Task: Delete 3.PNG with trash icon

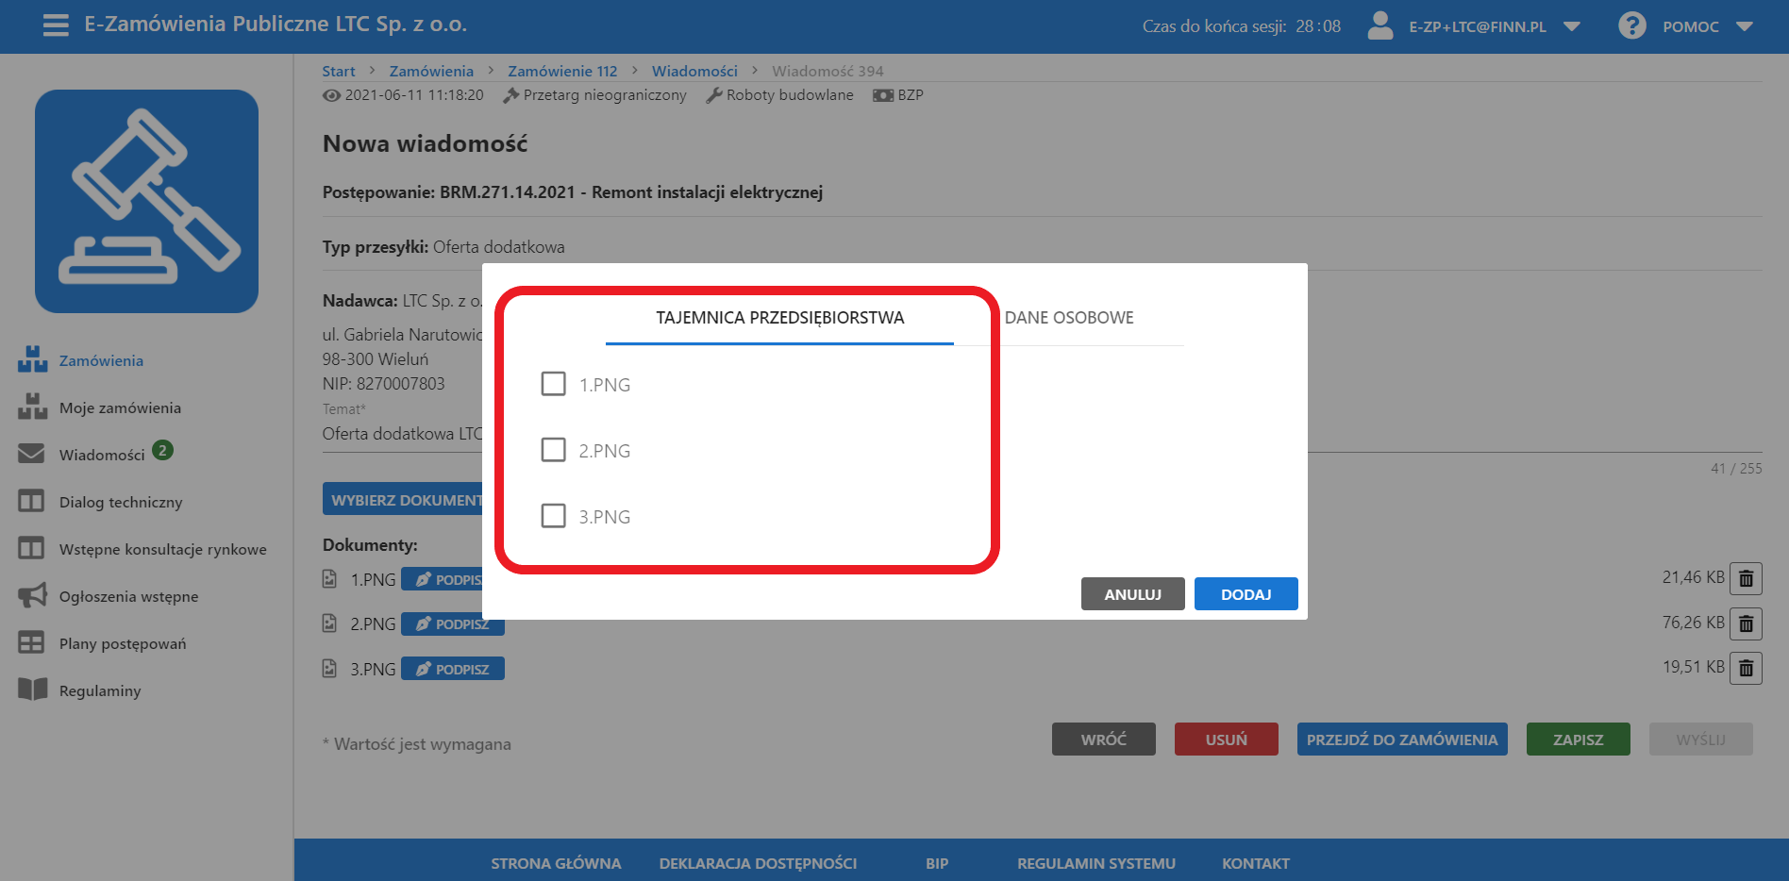Action: [1746, 668]
